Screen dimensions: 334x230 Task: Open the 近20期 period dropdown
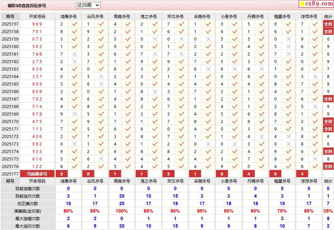(x=88, y=5)
